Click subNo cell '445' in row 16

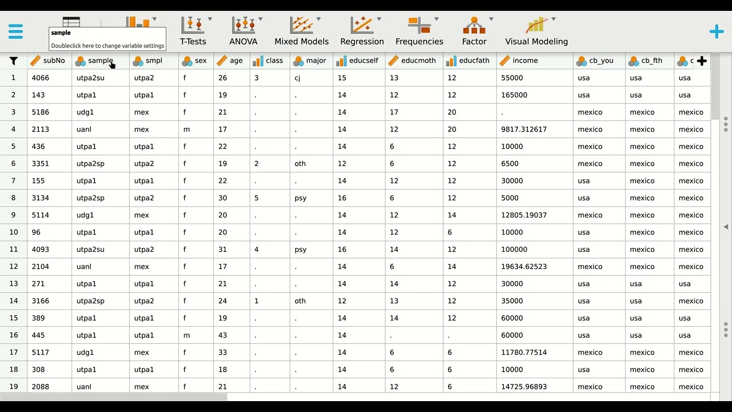(x=50, y=335)
